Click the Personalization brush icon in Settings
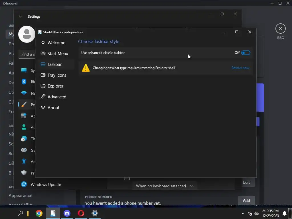The image size is (292, 219). [x=24, y=104]
